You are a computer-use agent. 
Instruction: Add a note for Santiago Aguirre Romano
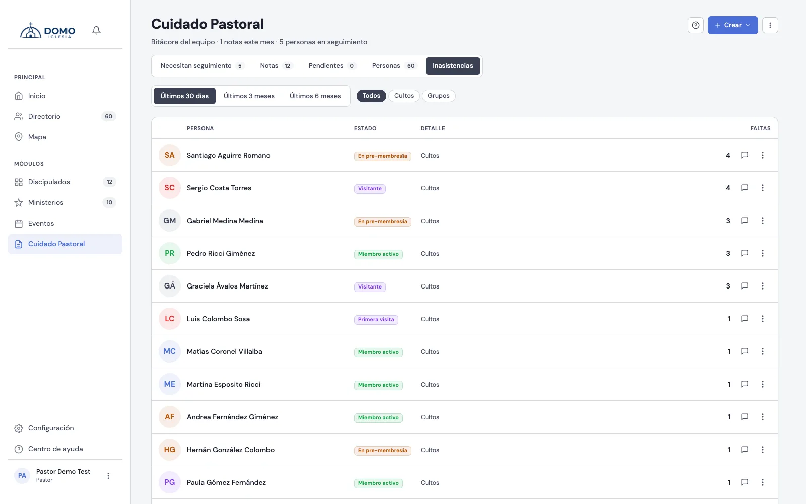(x=745, y=155)
